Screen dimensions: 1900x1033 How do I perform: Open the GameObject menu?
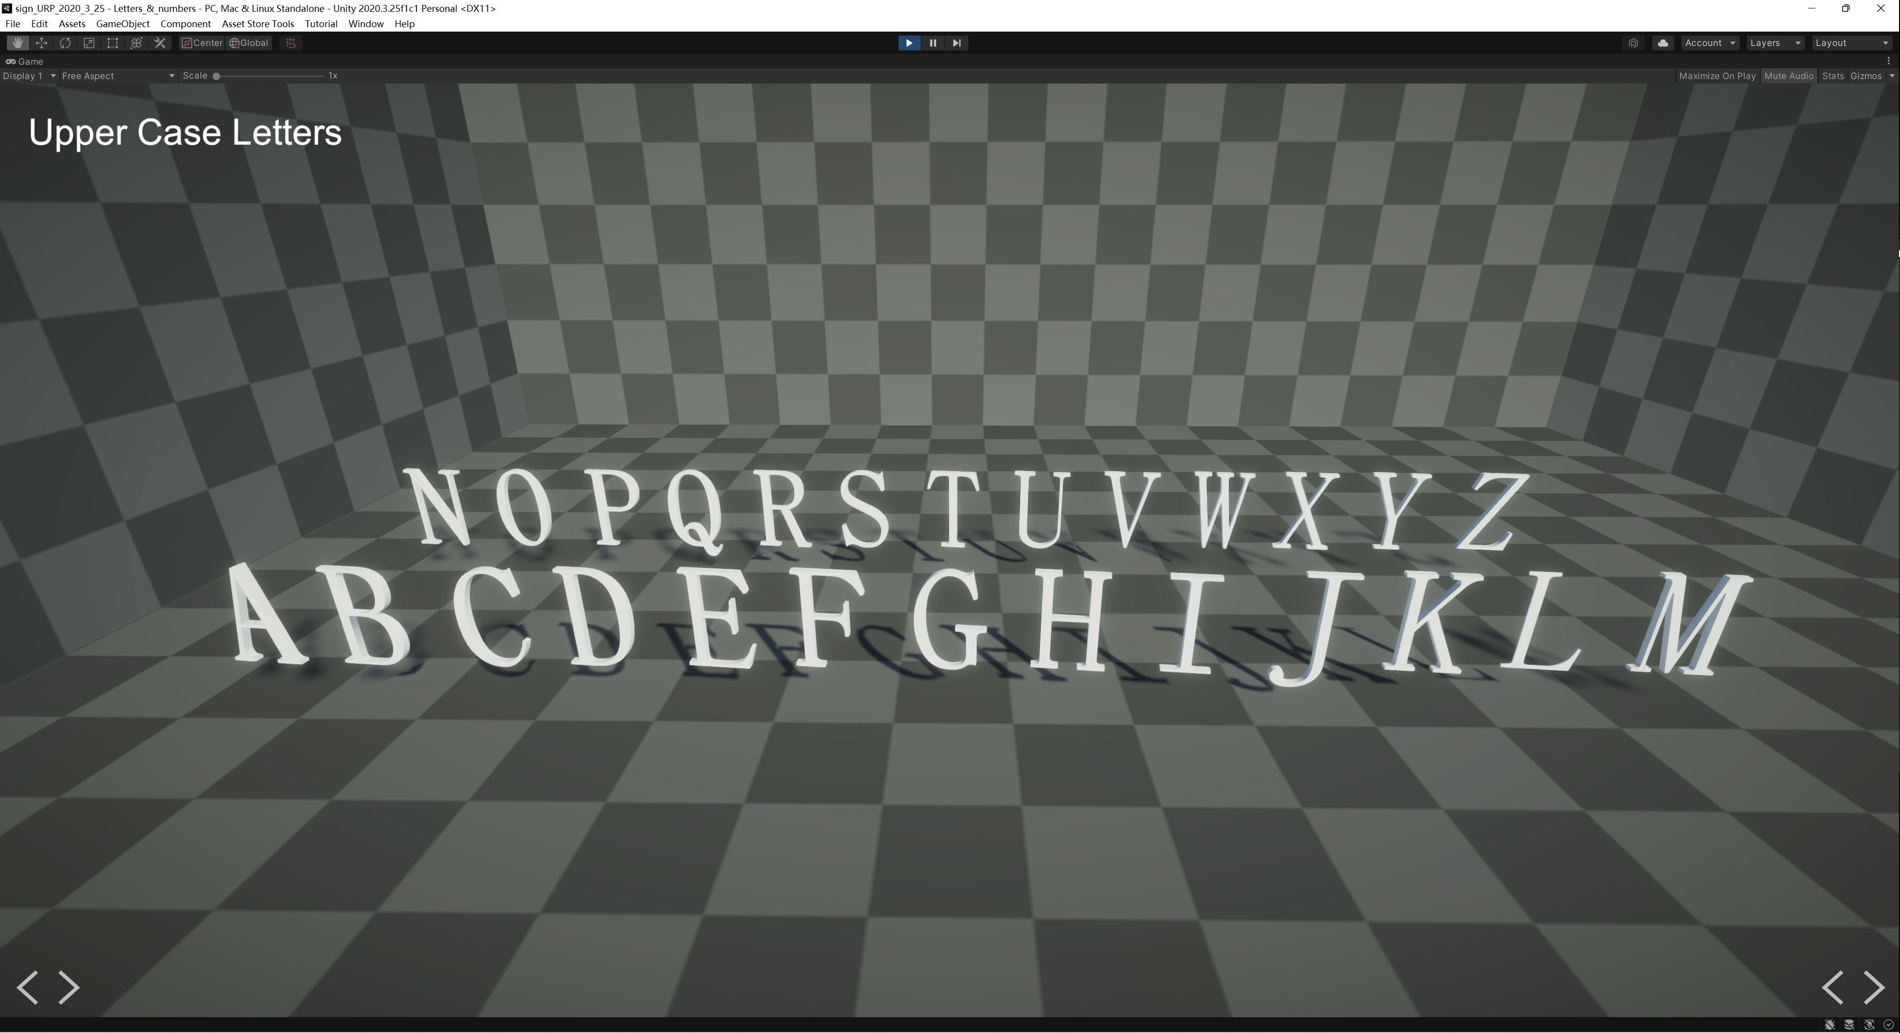click(123, 24)
